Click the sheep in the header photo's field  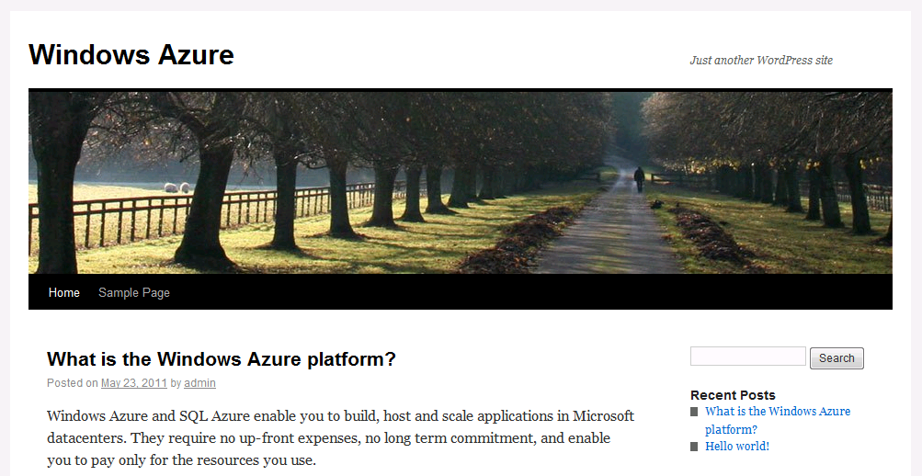pyautogui.click(x=177, y=187)
